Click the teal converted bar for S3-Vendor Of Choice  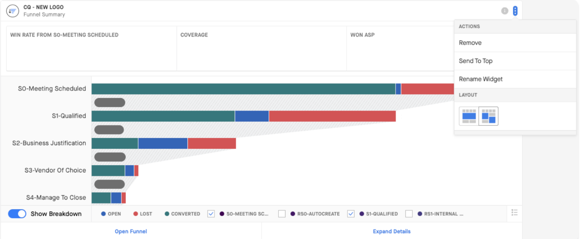tap(108, 170)
